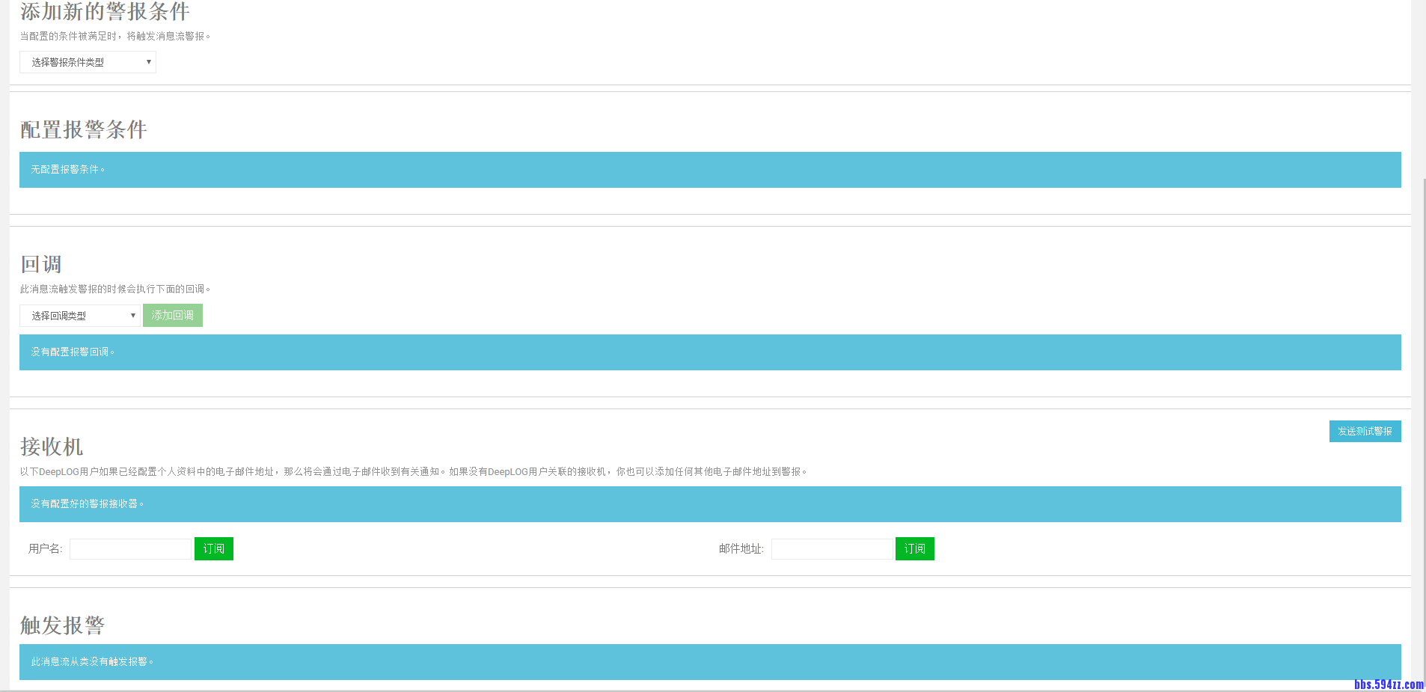
Task: Expand the callback type selector arrow
Action: [133, 315]
